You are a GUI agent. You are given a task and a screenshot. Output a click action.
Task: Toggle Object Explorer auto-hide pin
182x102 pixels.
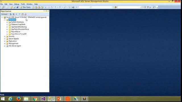pos(46,11)
